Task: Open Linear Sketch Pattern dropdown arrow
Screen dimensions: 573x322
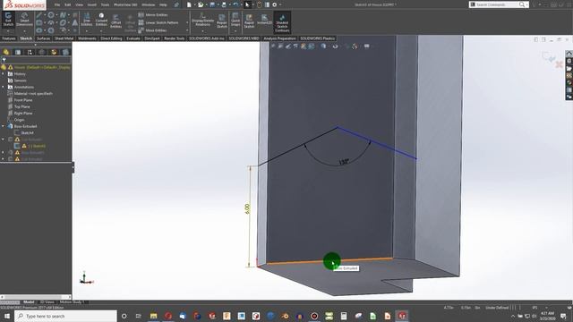Action: pos(187,22)
